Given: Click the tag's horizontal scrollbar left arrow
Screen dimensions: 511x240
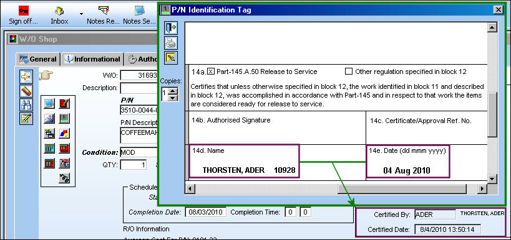Looking at the screenshot, I should 190,188.
